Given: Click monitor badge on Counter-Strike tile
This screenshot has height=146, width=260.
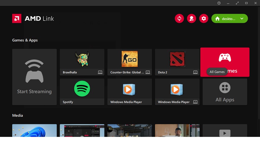Looking at the screenshot, I should point(148,72).
